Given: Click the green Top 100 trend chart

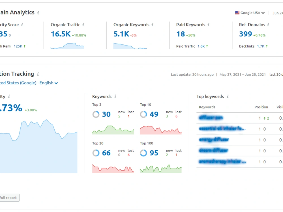Looking at the screenshot, I should click(161, 168).
